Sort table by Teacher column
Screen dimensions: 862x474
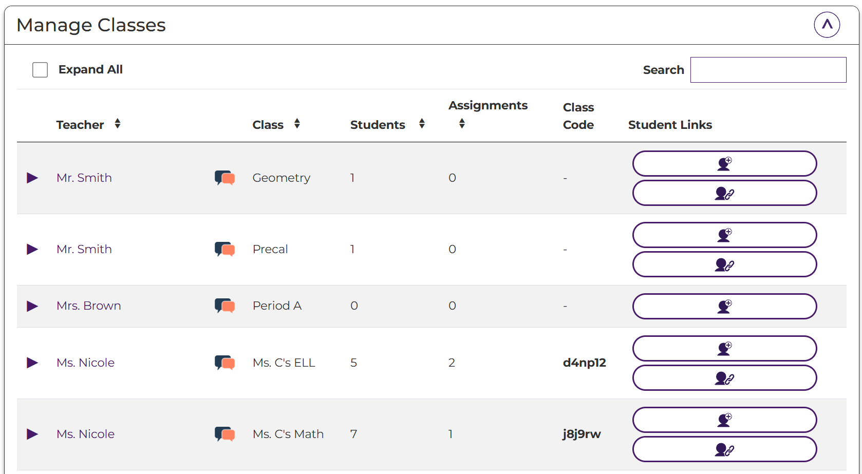click(x=118, y=124)
